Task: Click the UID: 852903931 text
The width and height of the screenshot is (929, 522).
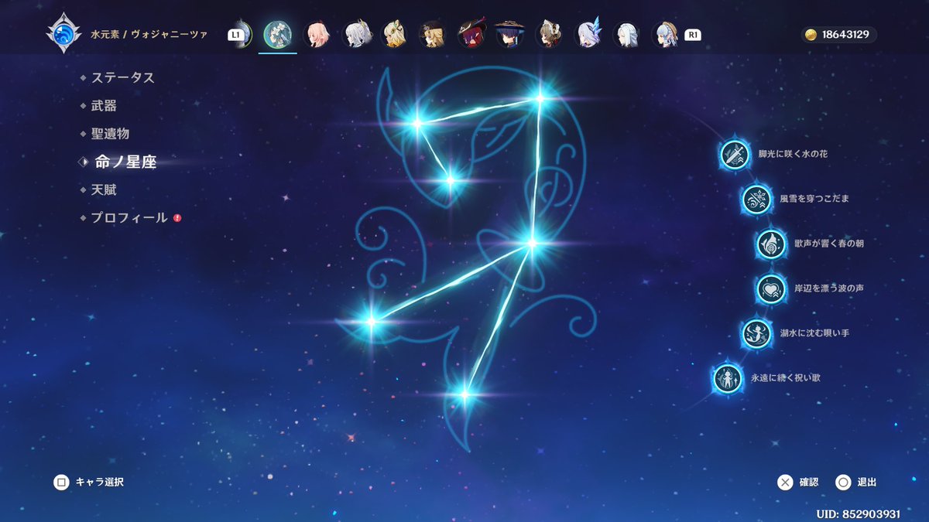Action: [859, 514]
